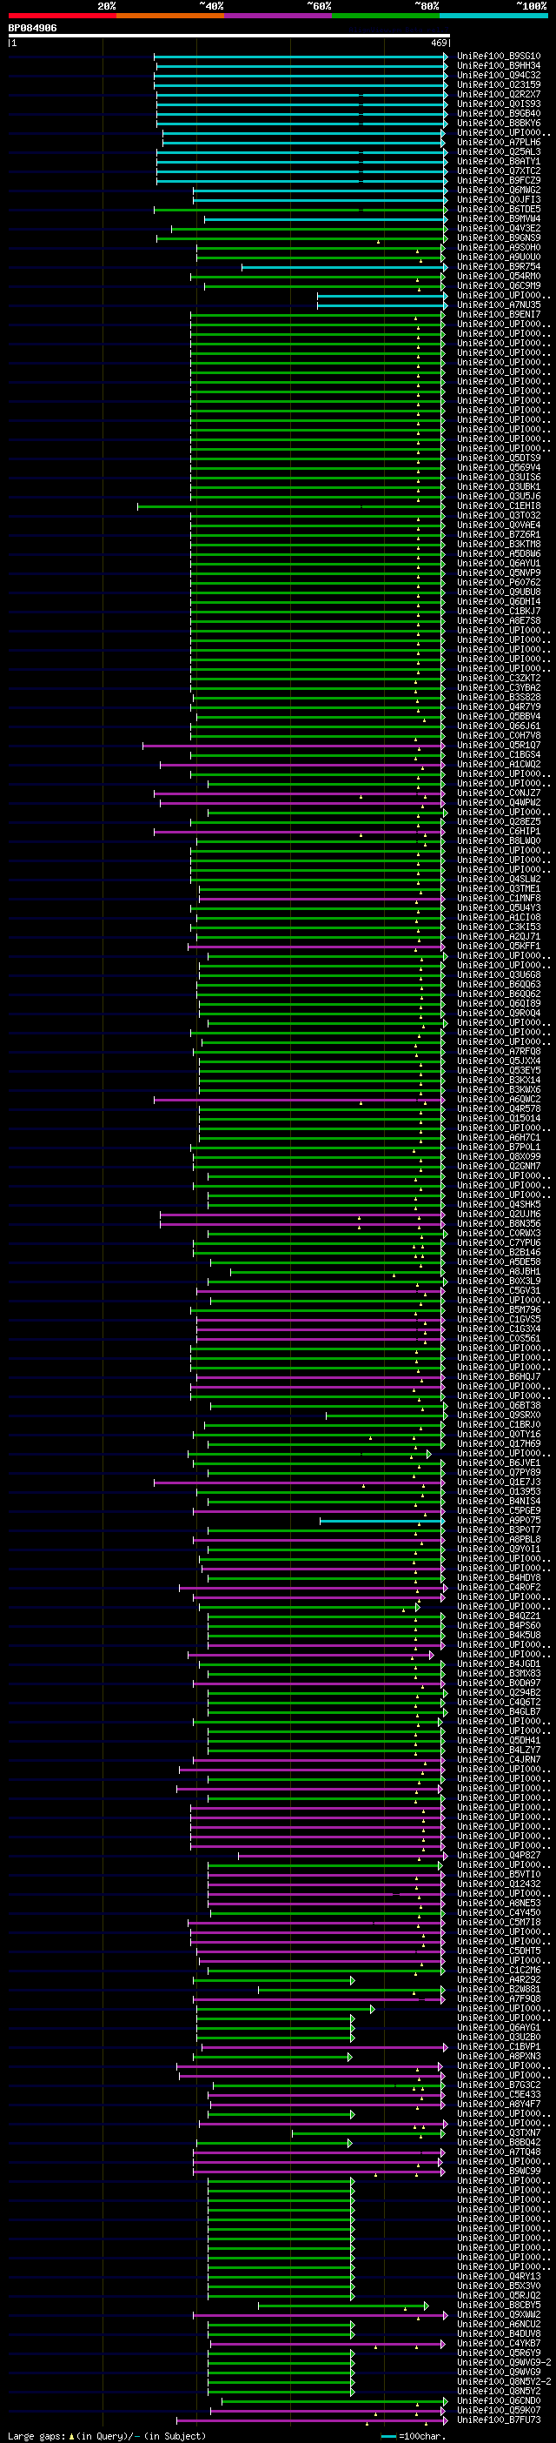Select the UniRef100_C1C2M6 label
556x2443 pixels.
pos(498,1971)
